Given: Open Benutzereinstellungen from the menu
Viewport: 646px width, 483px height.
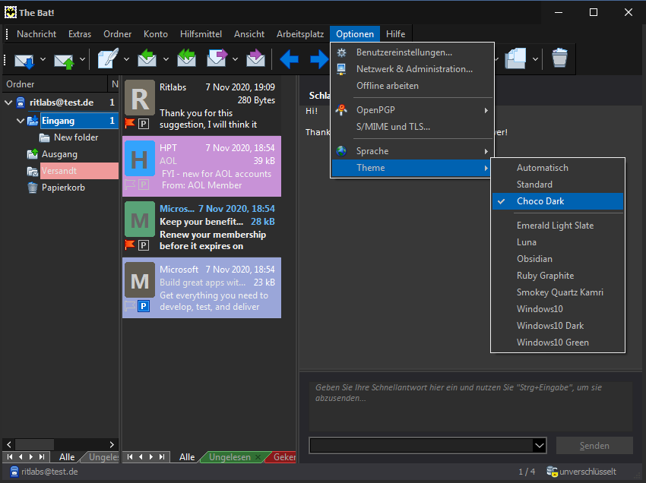Looking at the screenshot, I should click(x=412, y=52).
